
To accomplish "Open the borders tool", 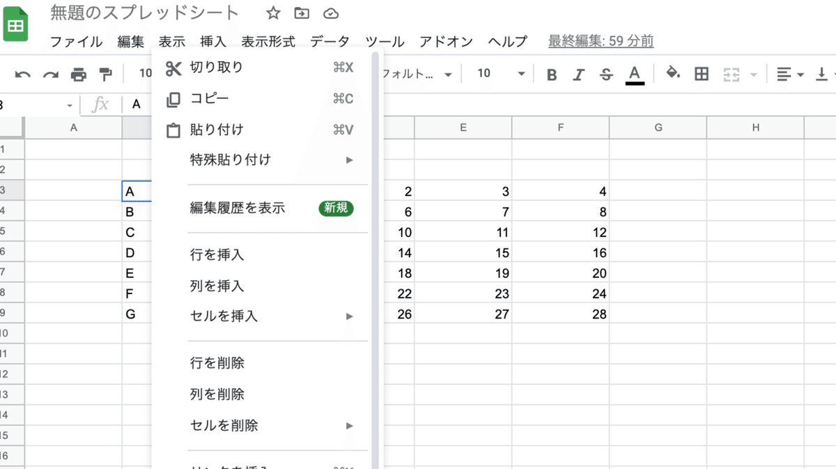I will [x=701, y=73].
